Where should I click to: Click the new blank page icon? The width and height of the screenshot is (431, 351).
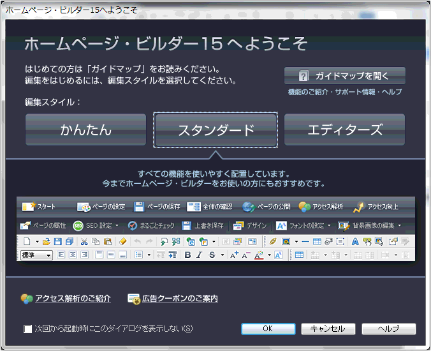pos(27,241)
